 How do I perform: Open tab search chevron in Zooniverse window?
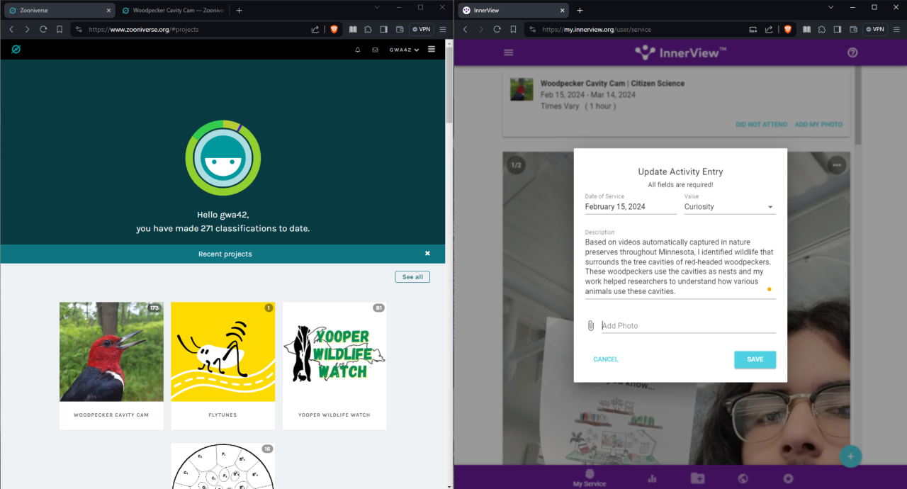pyautogui.click(x=377, y=7)
